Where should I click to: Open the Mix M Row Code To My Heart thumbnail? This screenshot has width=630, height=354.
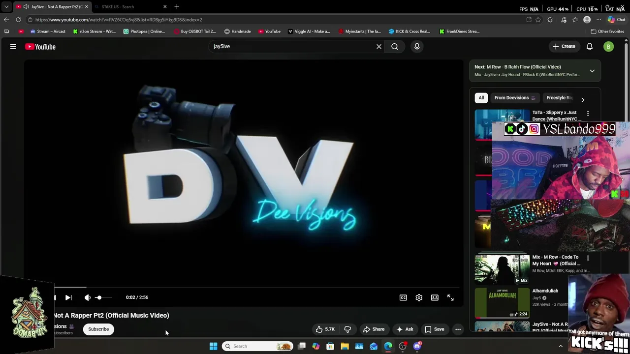click(502, 269)
